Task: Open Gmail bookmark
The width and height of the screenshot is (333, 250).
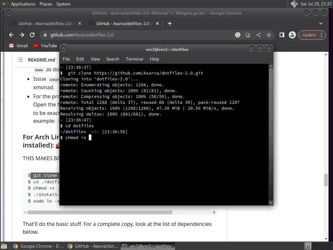Action: 19,46
